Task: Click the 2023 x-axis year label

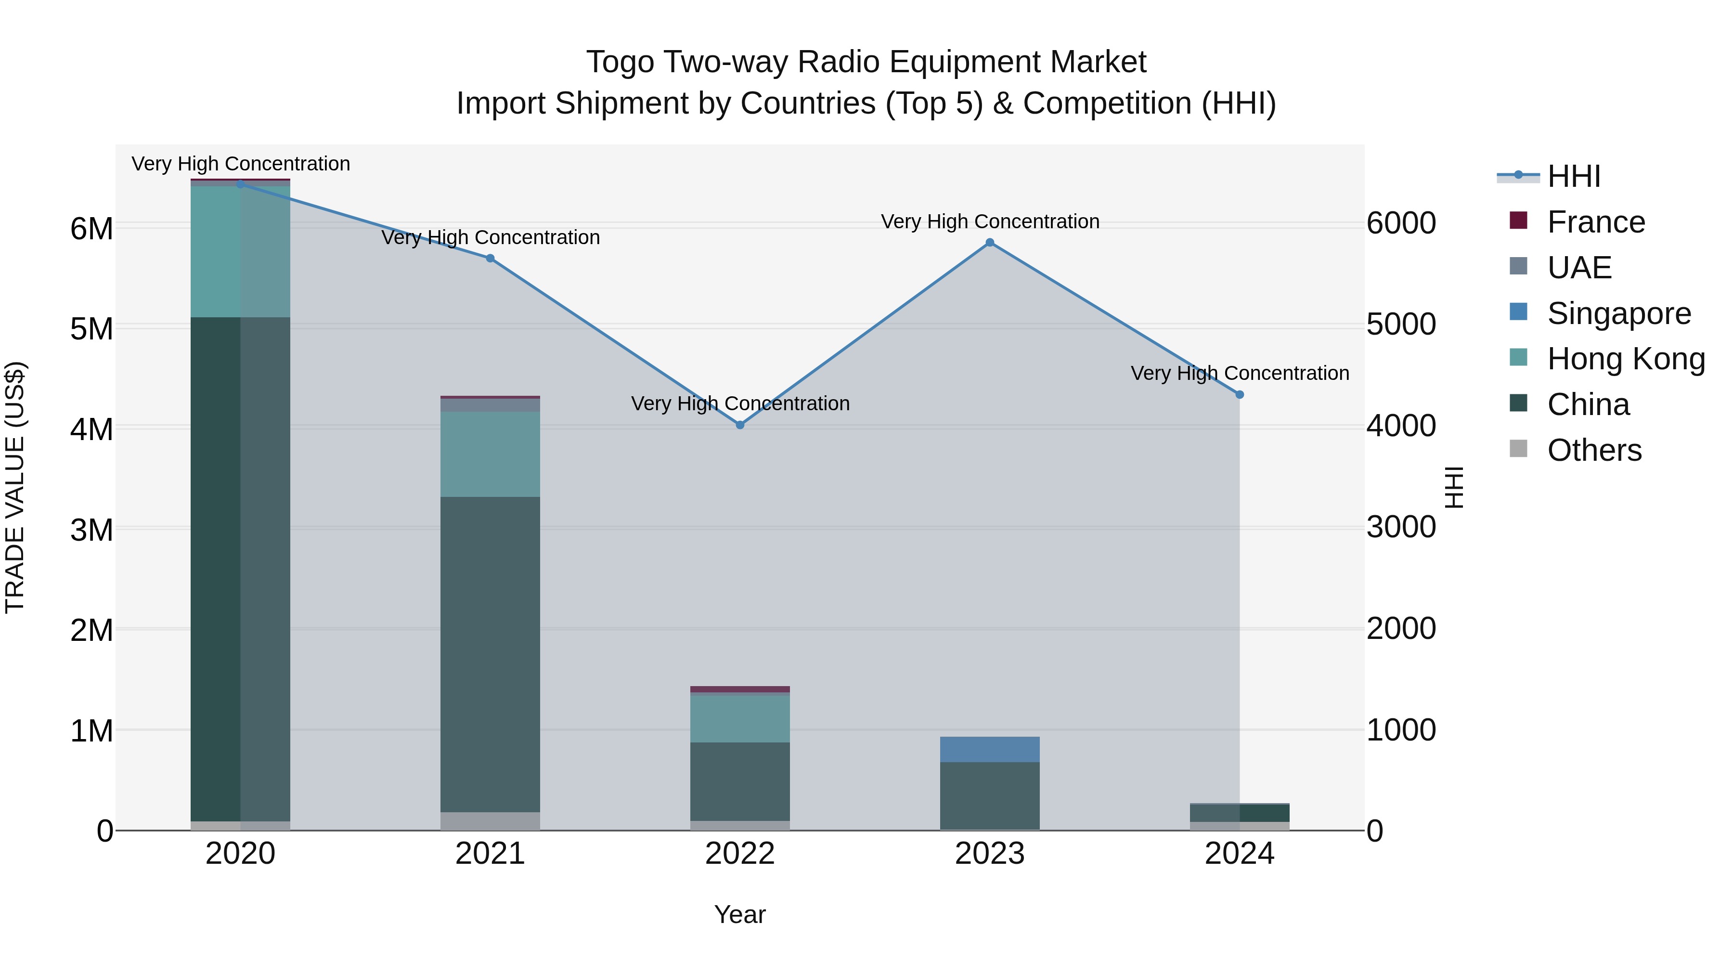Action: [x=990, y=854]
